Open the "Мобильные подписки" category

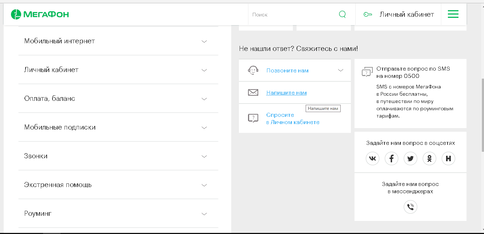click(x=60, y=127)
